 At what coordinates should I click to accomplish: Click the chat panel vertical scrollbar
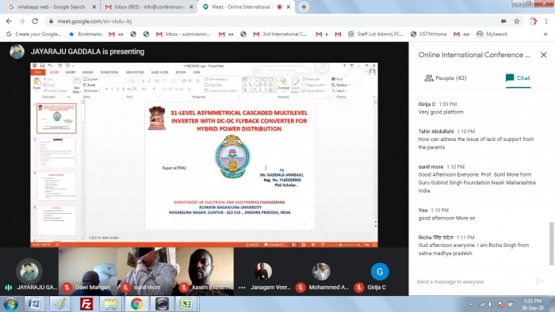click(x=551, y=243)
